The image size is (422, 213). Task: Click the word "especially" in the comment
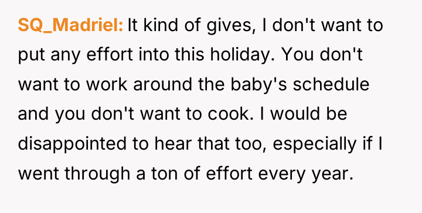coord(315,144)
